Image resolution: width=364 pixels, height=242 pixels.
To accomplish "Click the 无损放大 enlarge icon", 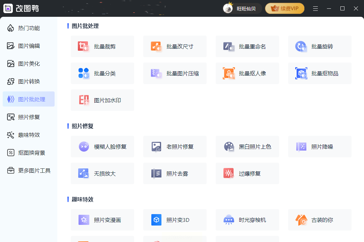I will 84,173.
